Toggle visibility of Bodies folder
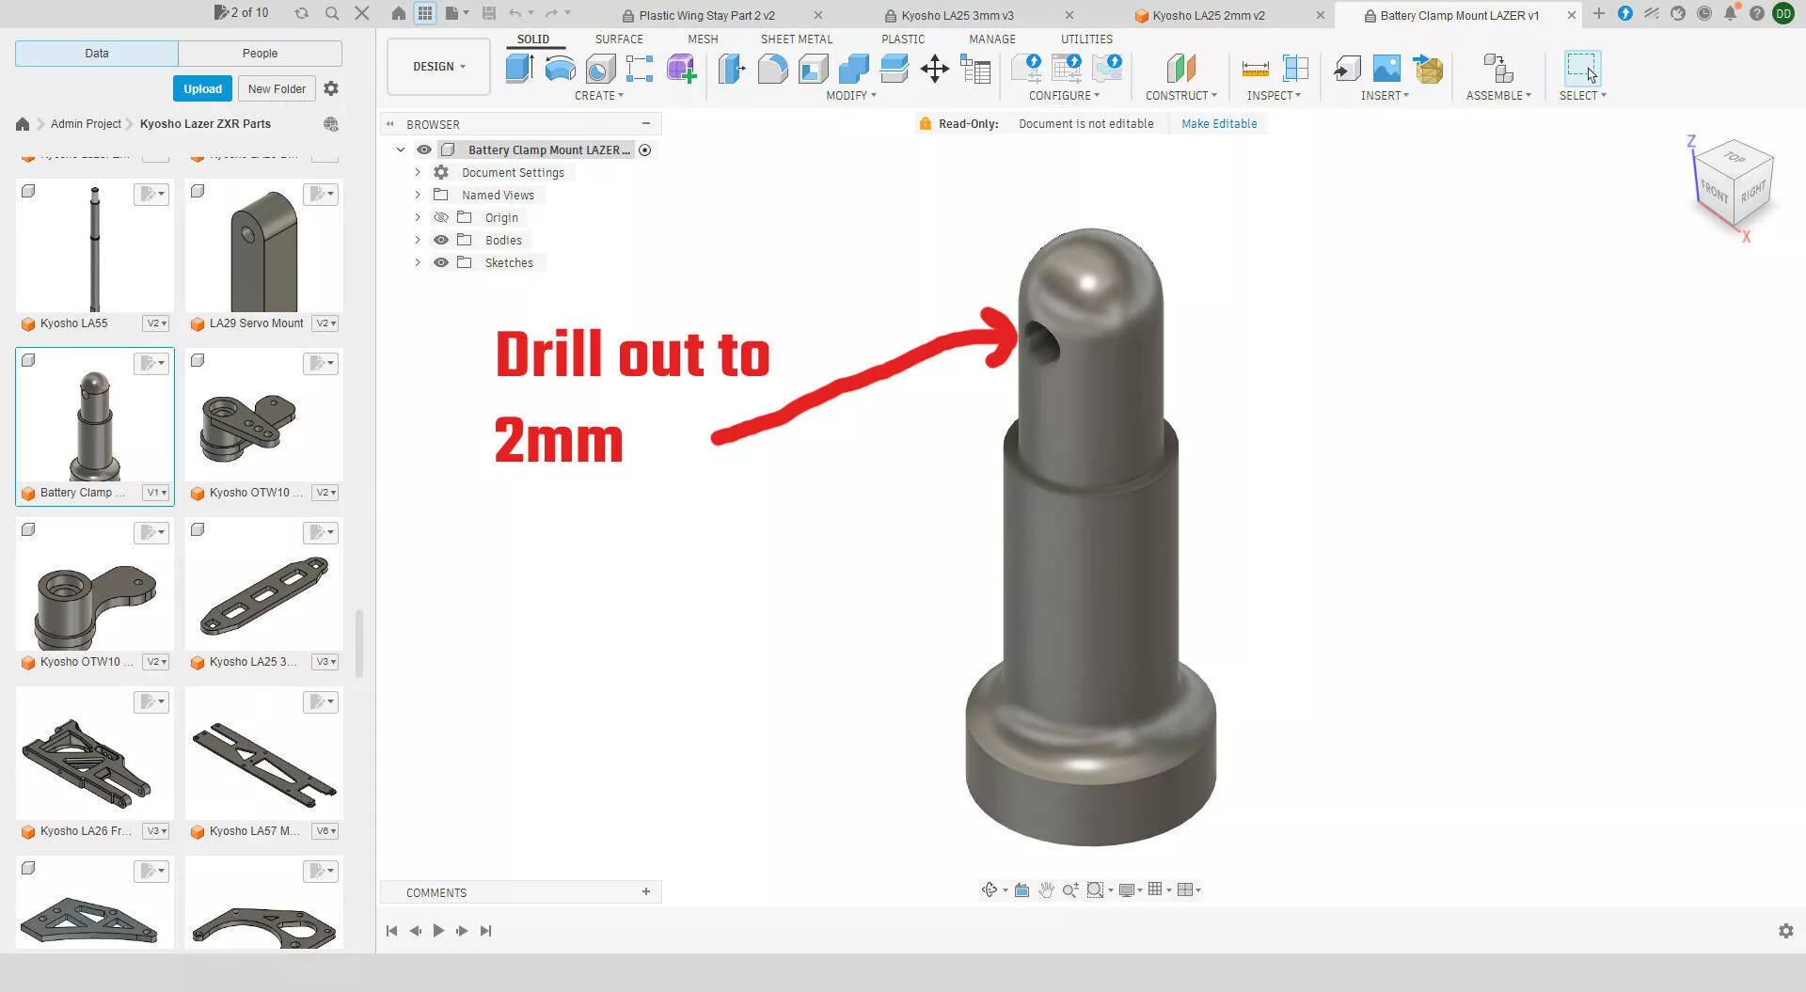This screenshot has width=1806, height=992. [x=441, y=240]
